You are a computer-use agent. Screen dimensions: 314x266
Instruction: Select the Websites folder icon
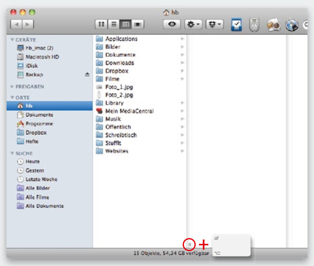[100, 151]
